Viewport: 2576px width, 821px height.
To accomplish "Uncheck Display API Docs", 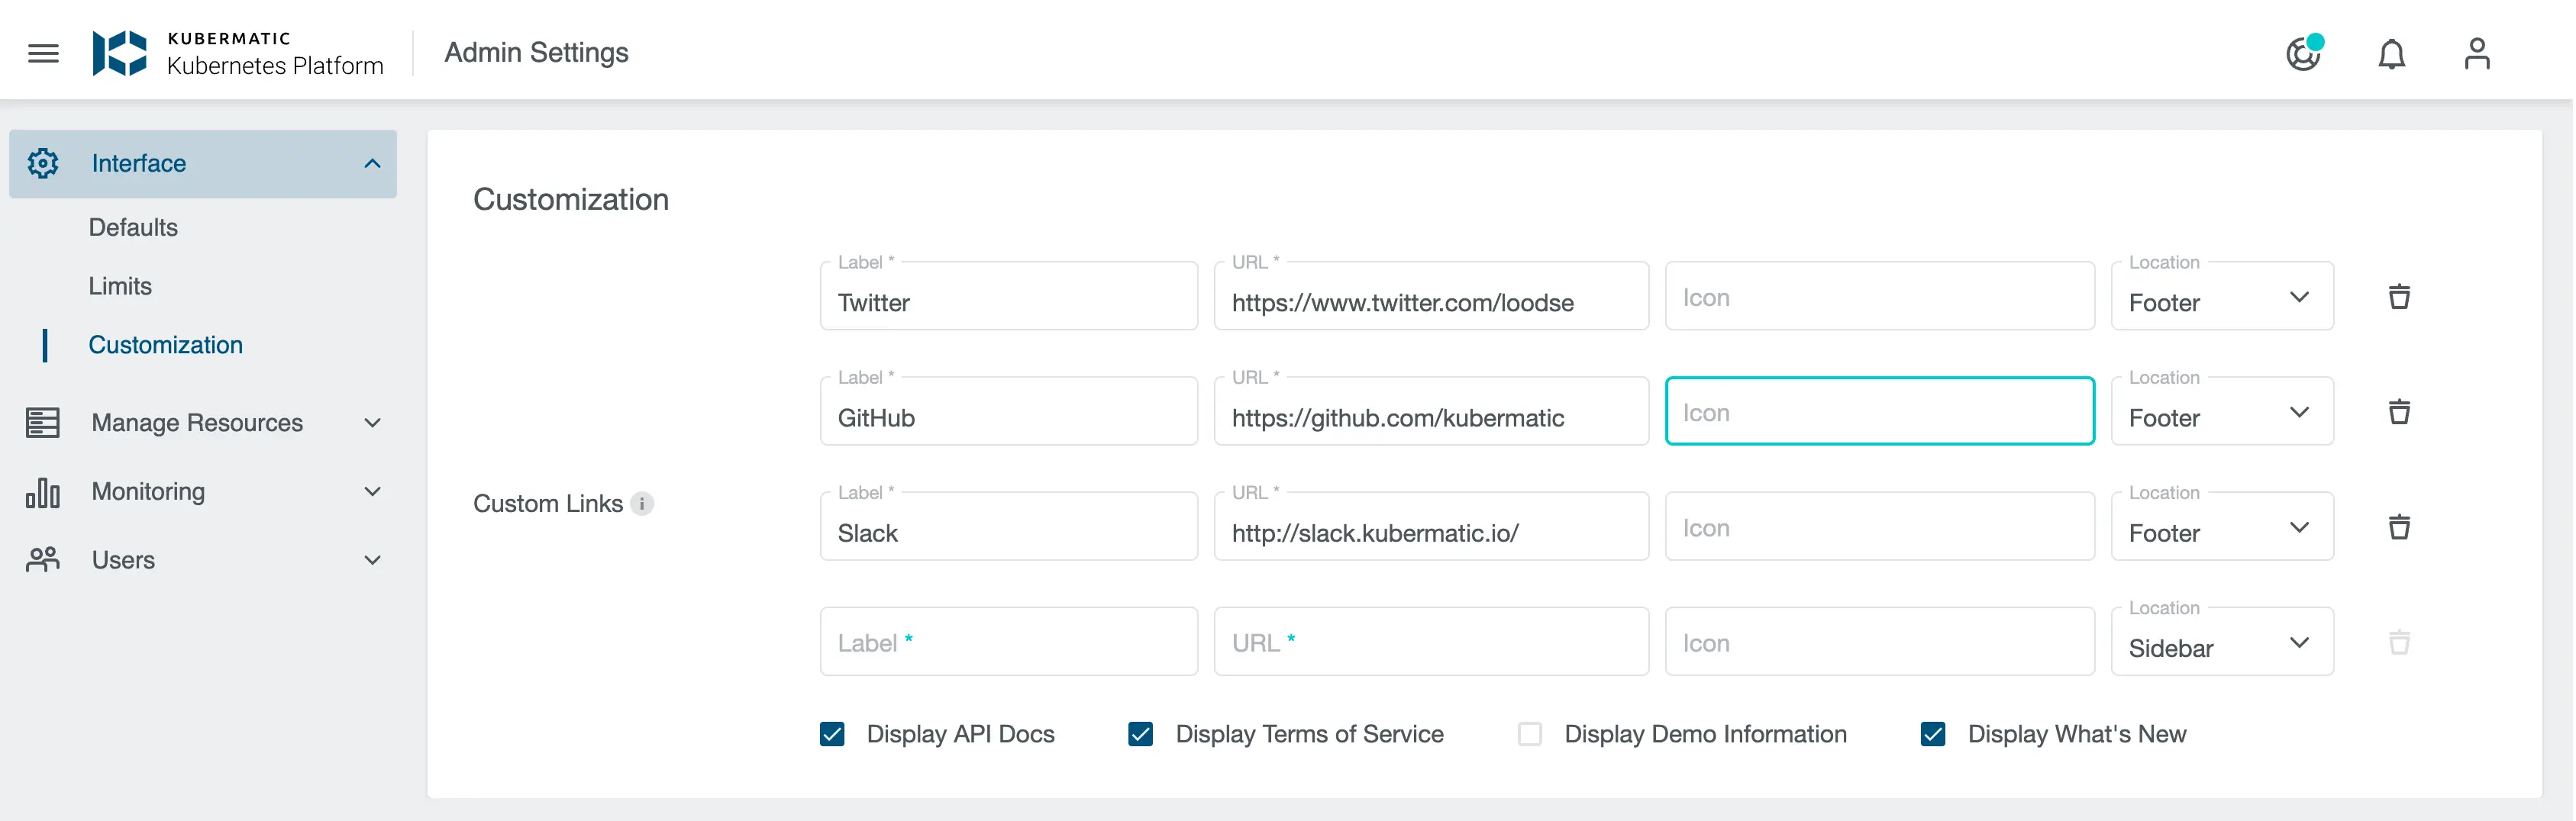I will 832,734.
